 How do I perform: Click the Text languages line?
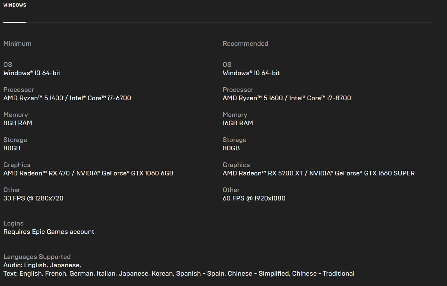click(x=179, y=274)
